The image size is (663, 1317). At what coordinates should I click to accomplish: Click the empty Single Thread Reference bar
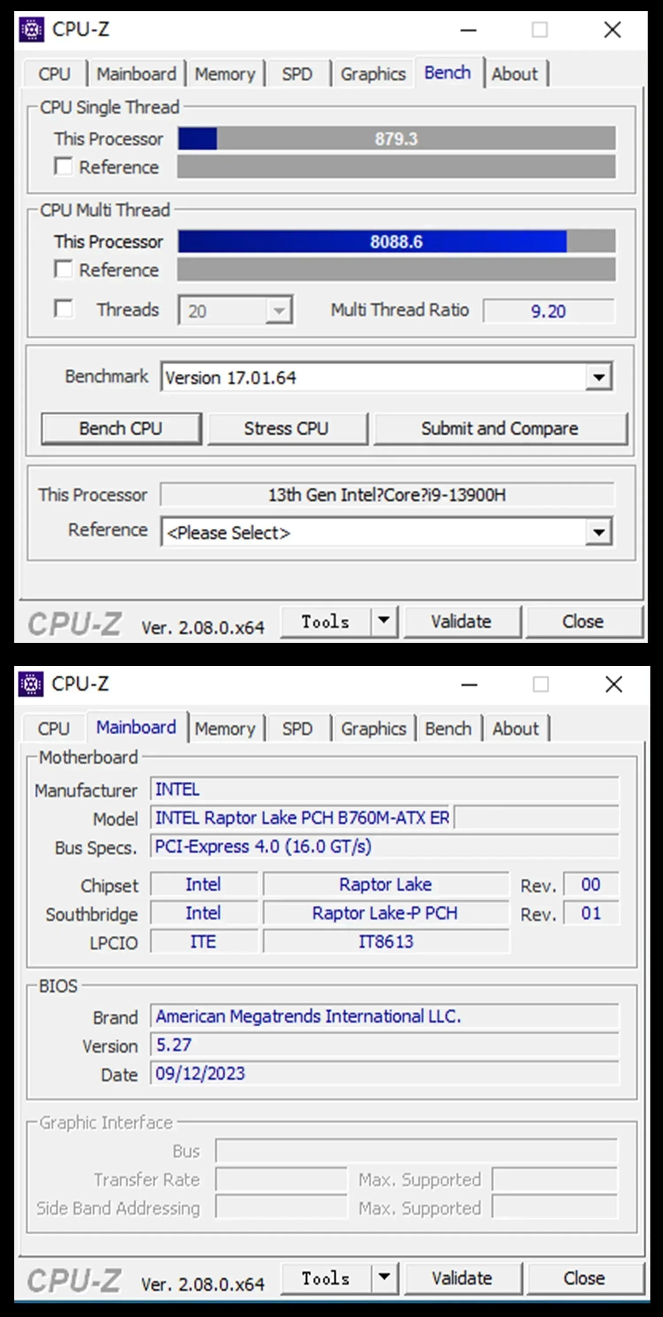pyautogui.click(x=396, y=167)
